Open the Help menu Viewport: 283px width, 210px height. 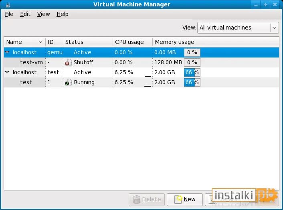pos(63,14)
